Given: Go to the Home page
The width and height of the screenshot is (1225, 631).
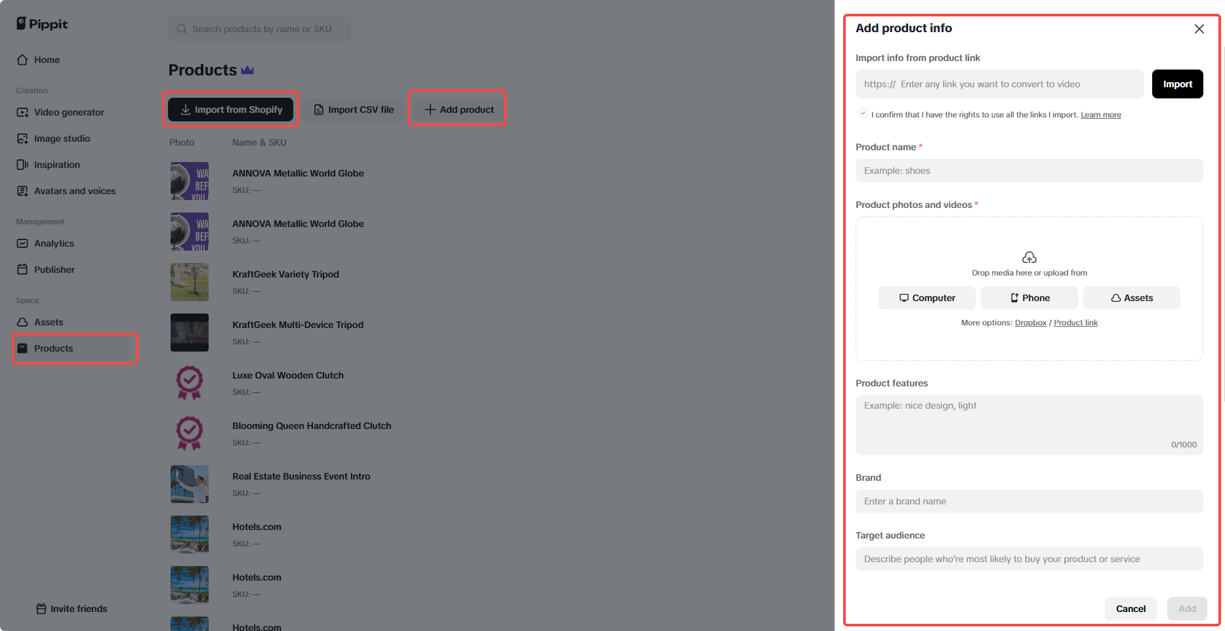Looking at the screenshot, I should pos(46,59).
